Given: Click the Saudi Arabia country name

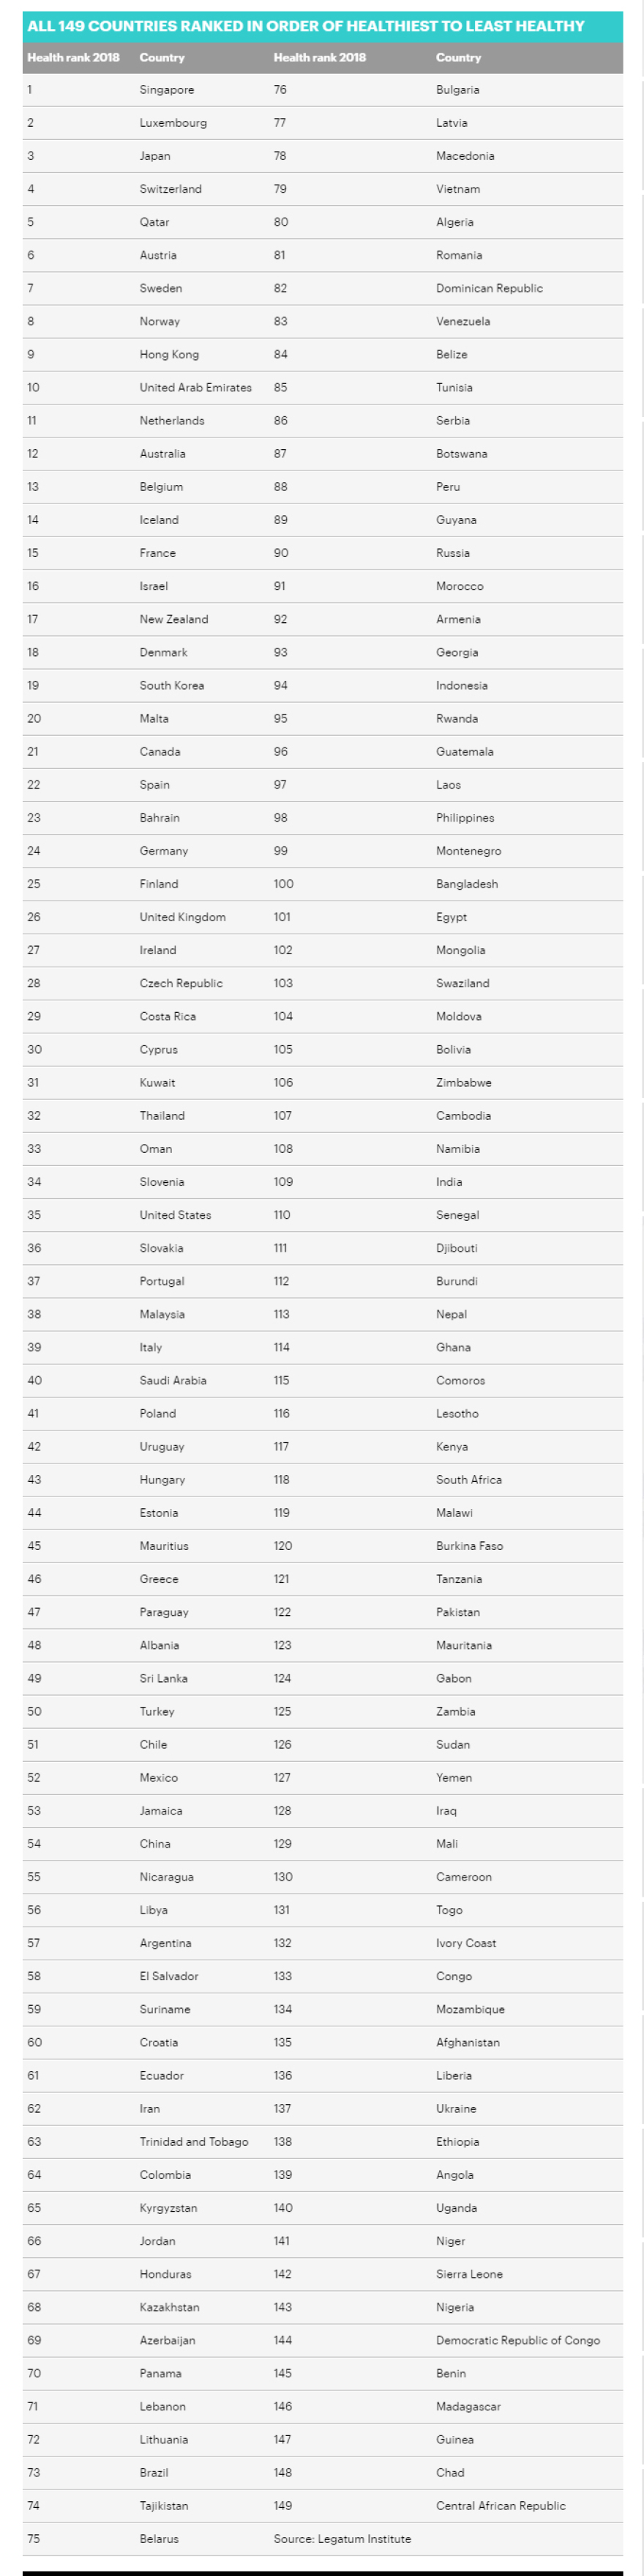Looking at the screenshot, I should 173,1380.
